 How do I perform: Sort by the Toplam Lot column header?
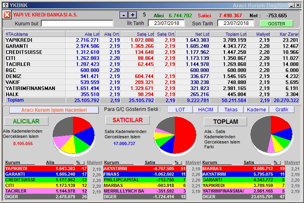tap(228, 34)
